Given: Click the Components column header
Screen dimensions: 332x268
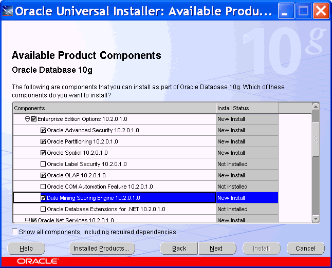Looking at the screenshot, I should pos(114,108).
